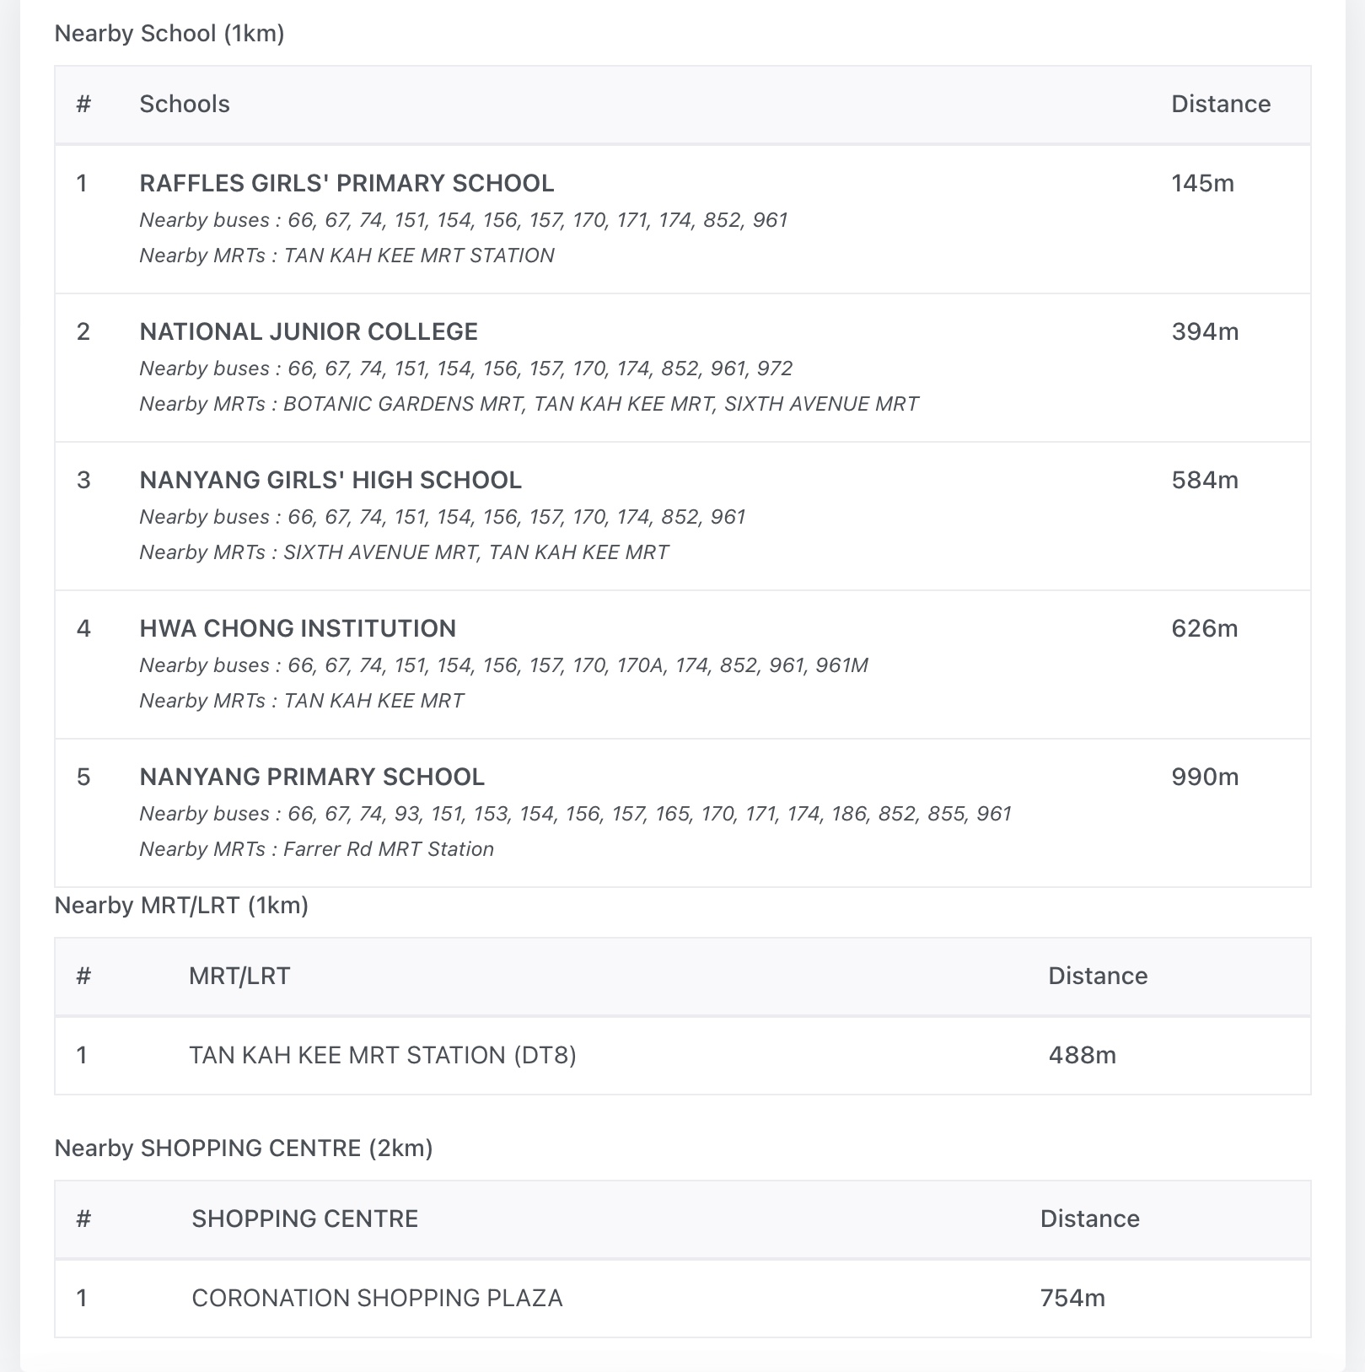This screenshot has width=1365, height=1372.
Task: Click the 488m MRT distance value
Action: 1082,1055
